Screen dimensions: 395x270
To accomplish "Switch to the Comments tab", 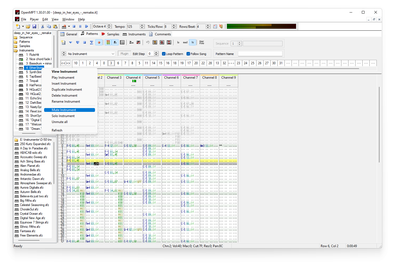I will [x=160, y=34].
